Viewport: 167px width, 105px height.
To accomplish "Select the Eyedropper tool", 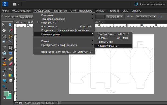I will pyautogui.click(x=10, y=30).
